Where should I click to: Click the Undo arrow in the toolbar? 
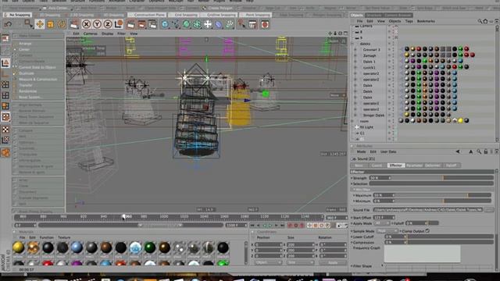point(8,24)
